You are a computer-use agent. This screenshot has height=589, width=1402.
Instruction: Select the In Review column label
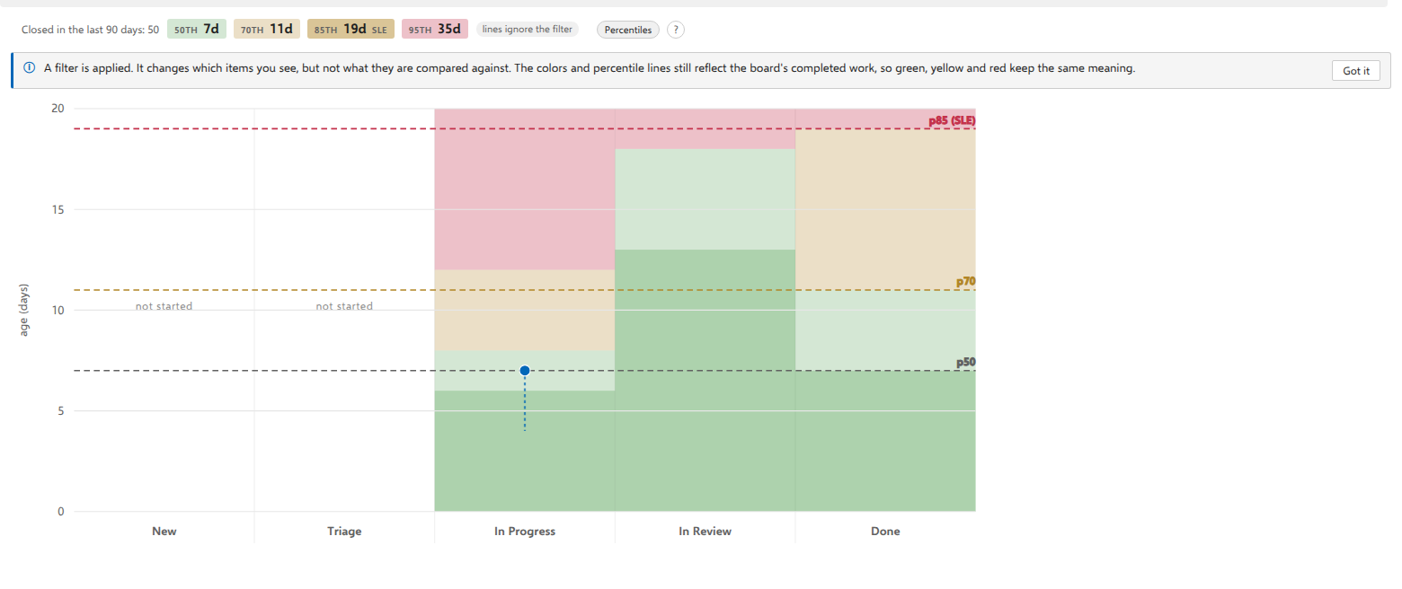pyautogui.click(x=705, y=532)
